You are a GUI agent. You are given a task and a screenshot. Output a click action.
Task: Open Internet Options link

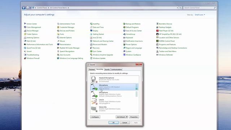tap(66, 38)
